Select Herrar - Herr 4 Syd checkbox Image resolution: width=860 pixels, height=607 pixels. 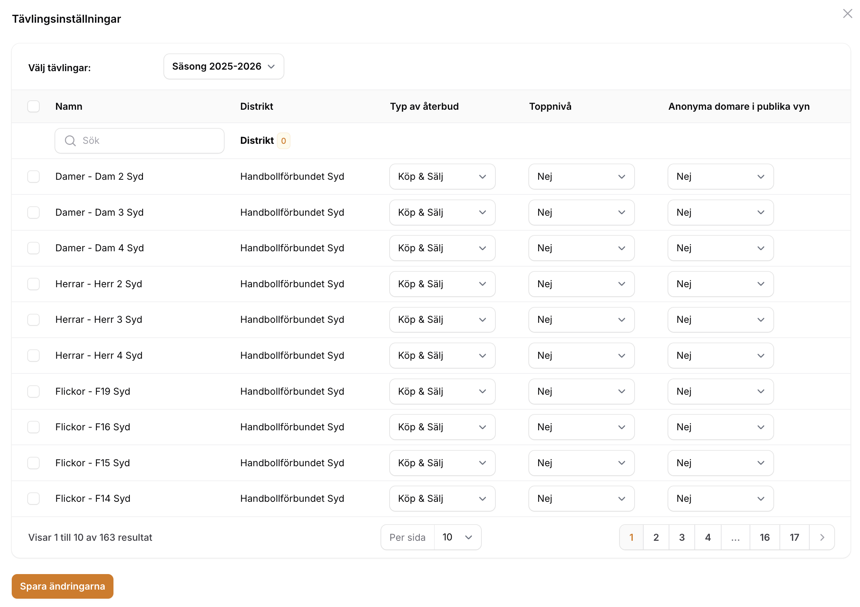click(x=34, y=355)
